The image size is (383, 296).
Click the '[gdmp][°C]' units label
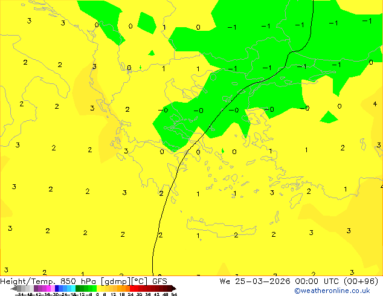[x=124, y=282]
